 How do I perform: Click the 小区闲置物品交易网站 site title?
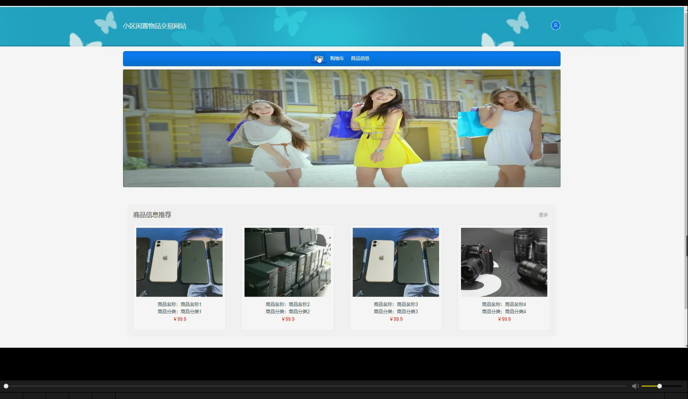click(154, 26)
